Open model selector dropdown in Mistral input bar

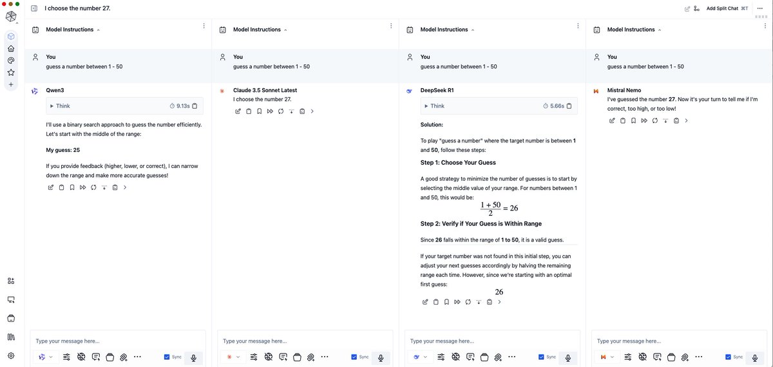(x=607, y=357)
